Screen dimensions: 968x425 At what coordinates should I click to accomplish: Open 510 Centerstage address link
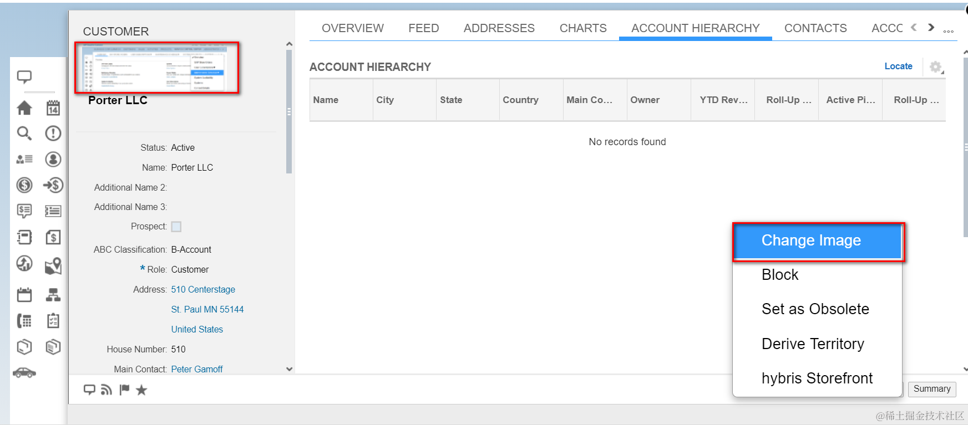click(x=203, y=289)
